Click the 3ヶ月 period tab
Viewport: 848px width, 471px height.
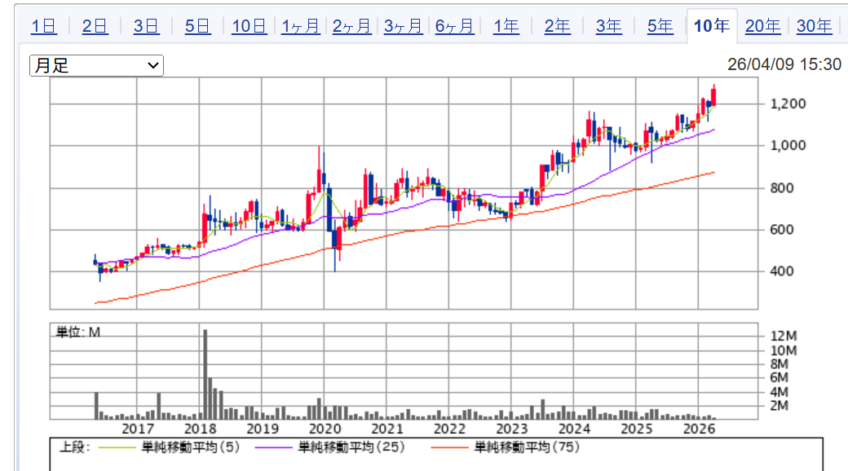point(403,26)
